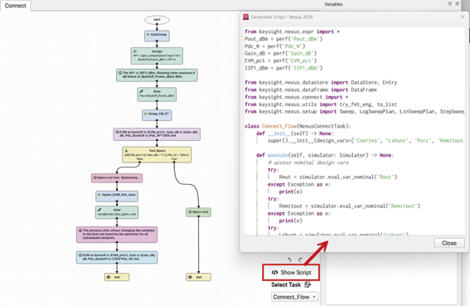470x306 pixels.
Task: Click the 'def execute' line in script
Action: click(x=325, y=155)
